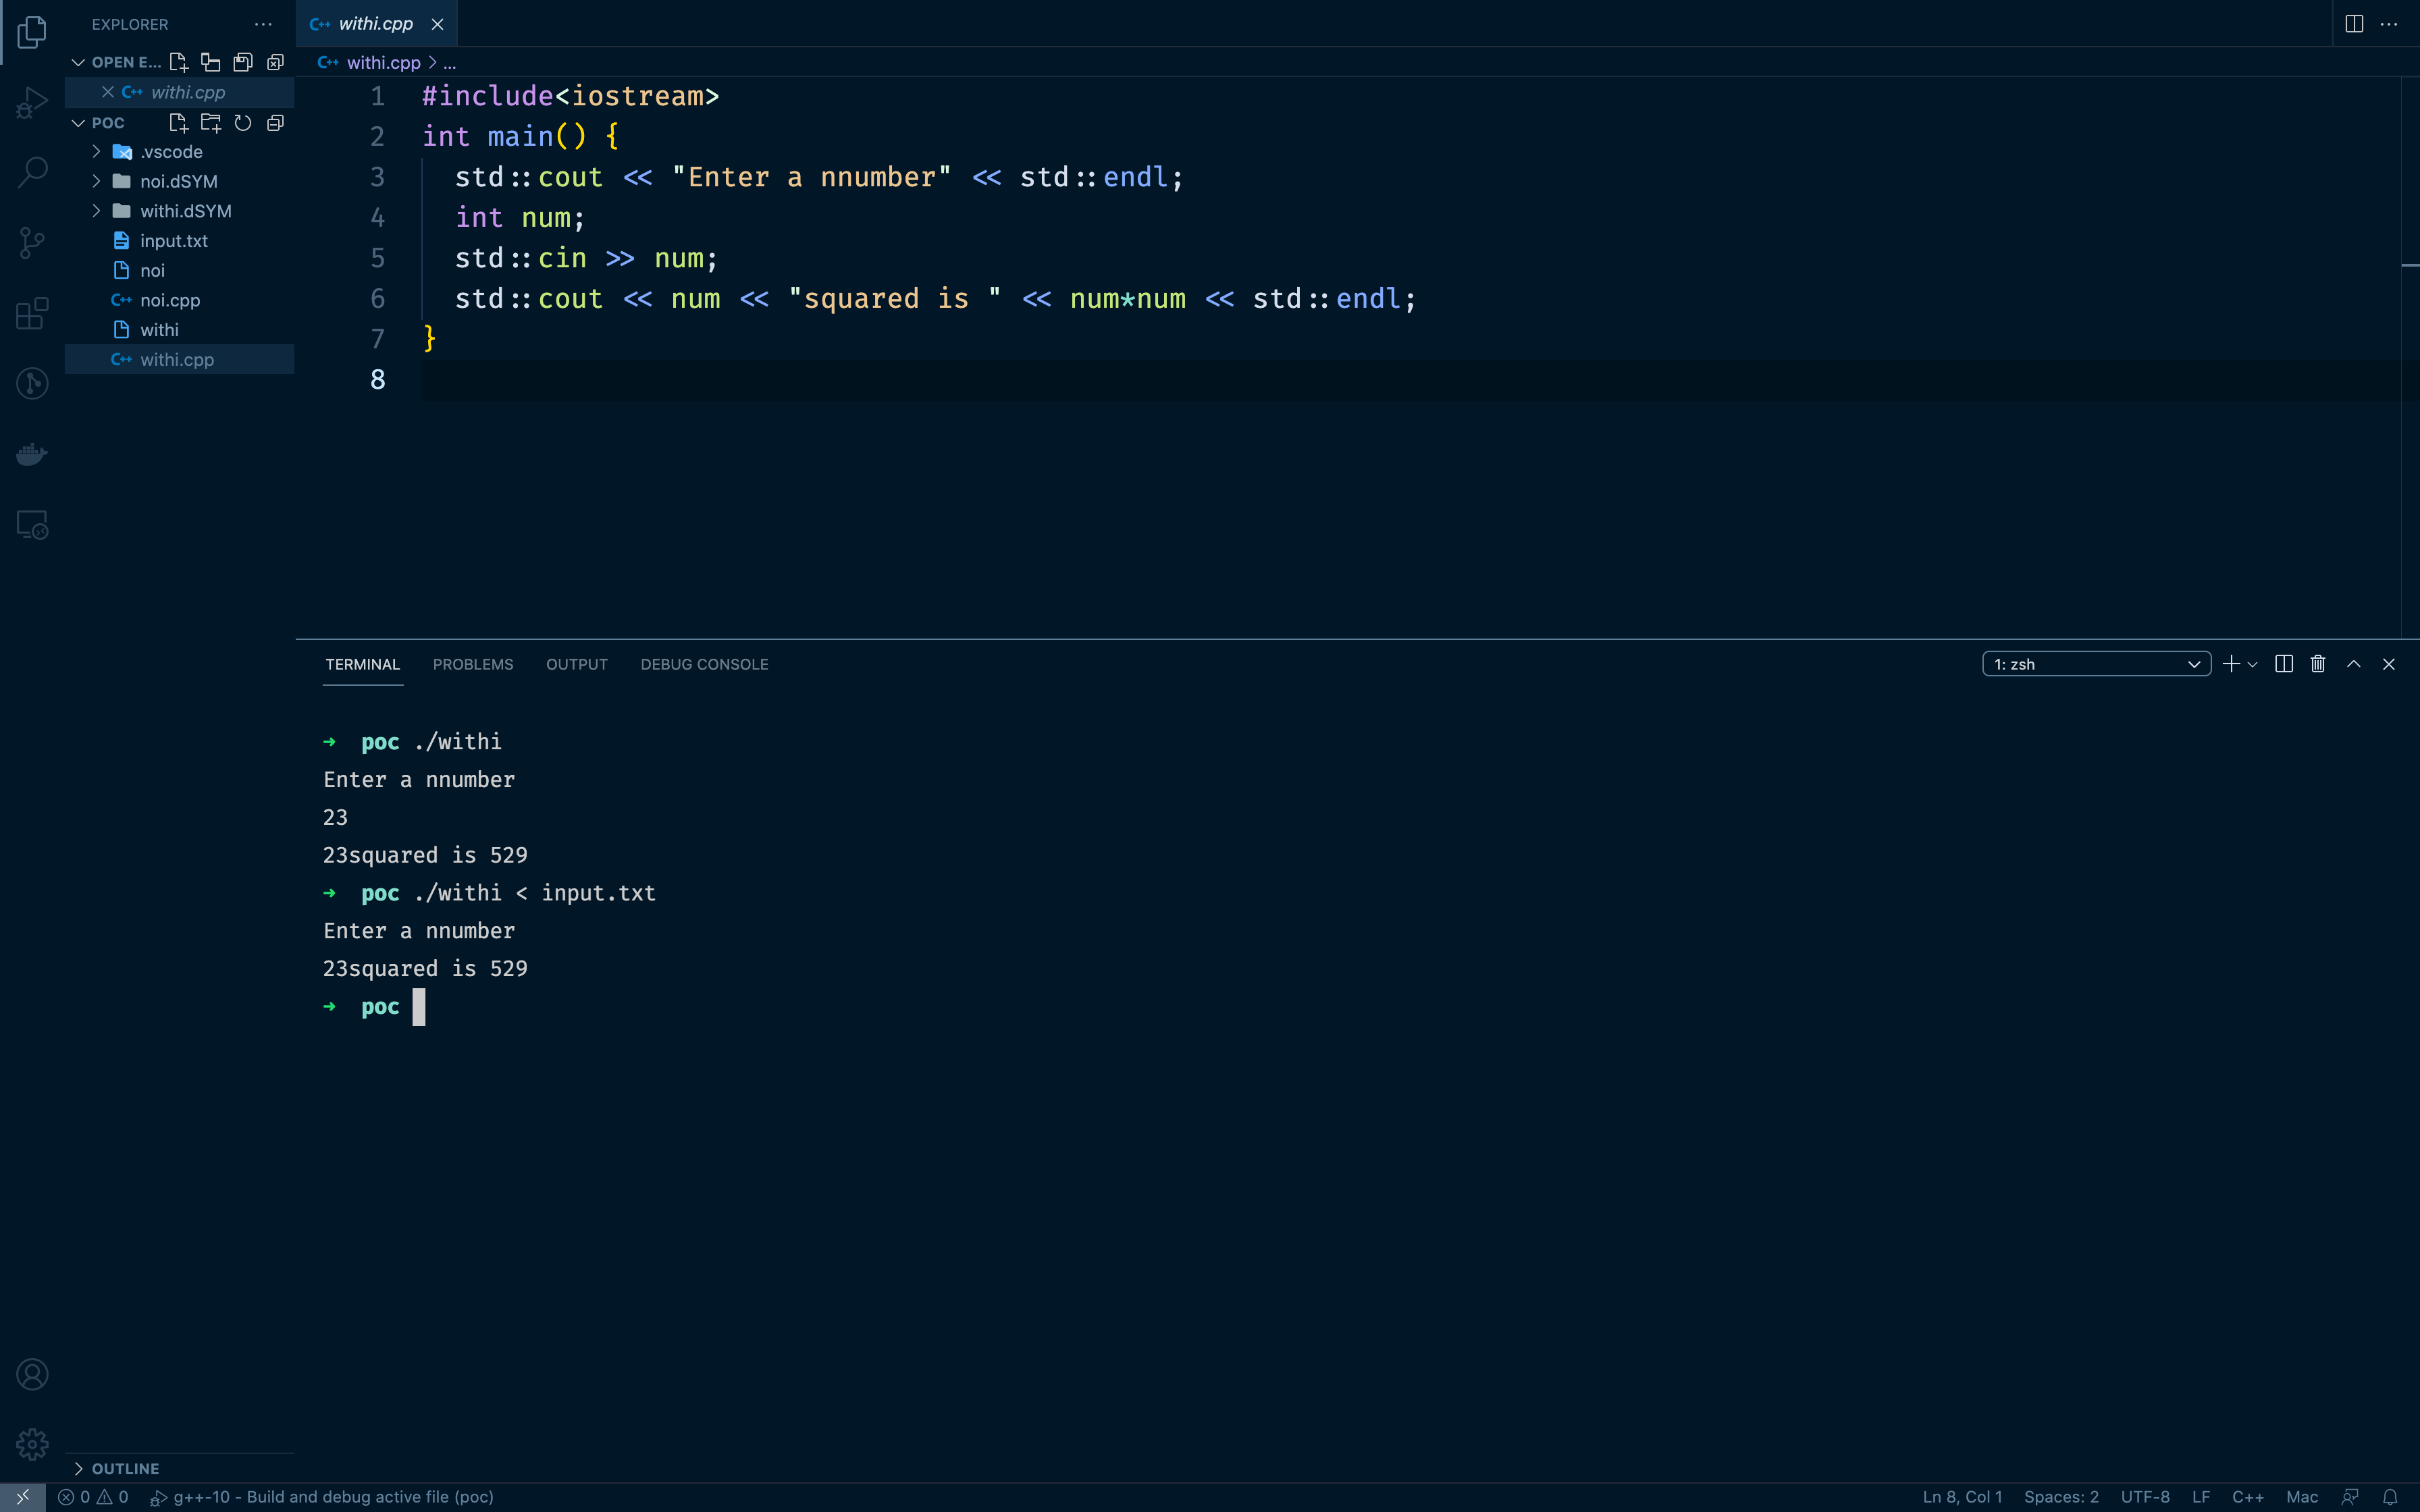Open input.txt in the explorer
Screen dimensions: 2420x1512
[x=173, y=241]
